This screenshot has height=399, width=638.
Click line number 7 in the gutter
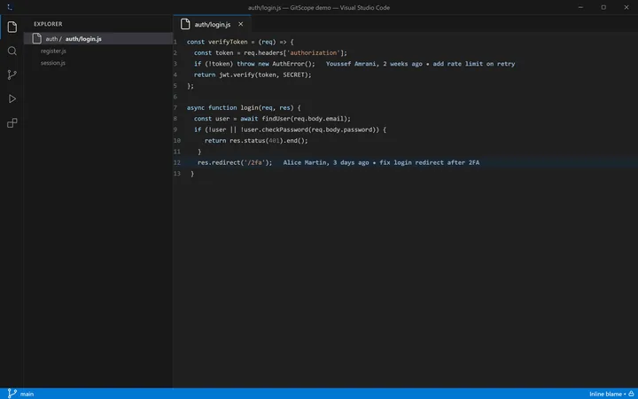point(175,107)
